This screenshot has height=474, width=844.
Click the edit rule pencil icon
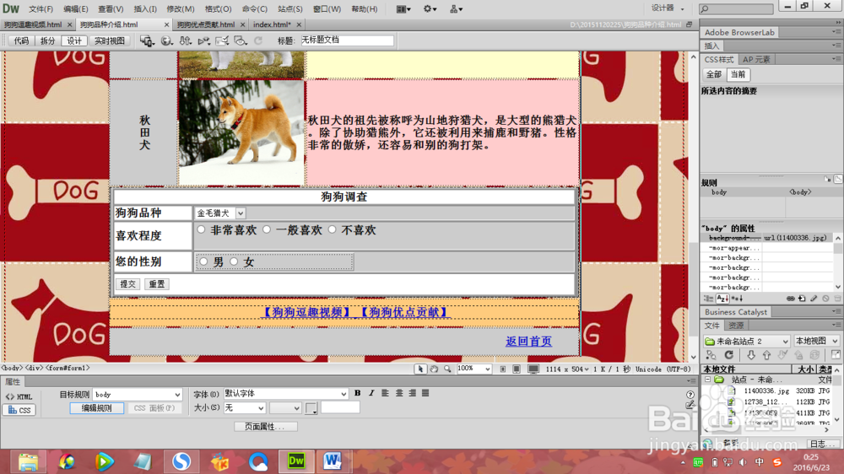(x=814, y=299)
